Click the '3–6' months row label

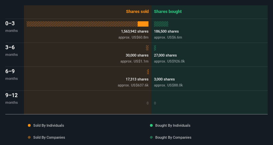coord(10,47)
